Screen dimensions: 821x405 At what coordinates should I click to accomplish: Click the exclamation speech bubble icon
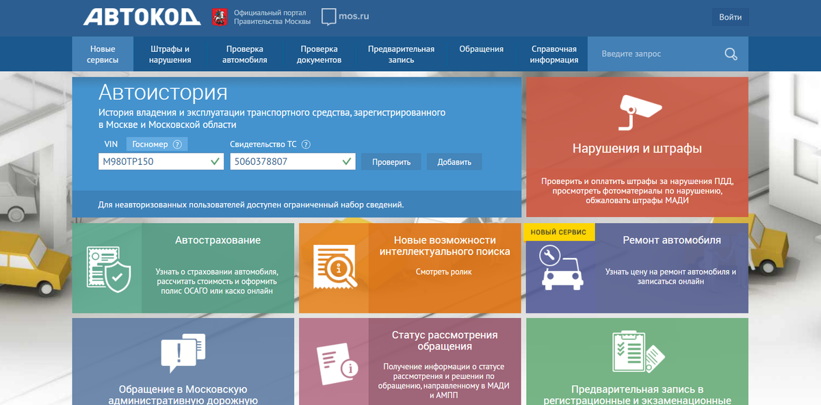[183, 353]
